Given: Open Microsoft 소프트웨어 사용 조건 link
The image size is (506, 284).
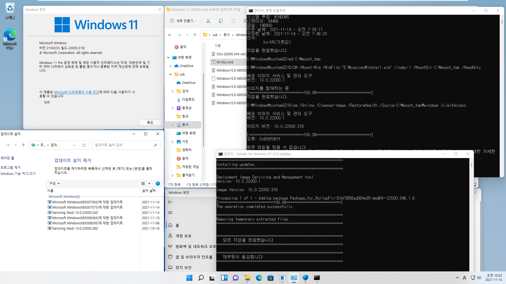Looking at the screenshot, I should [76, 92].
